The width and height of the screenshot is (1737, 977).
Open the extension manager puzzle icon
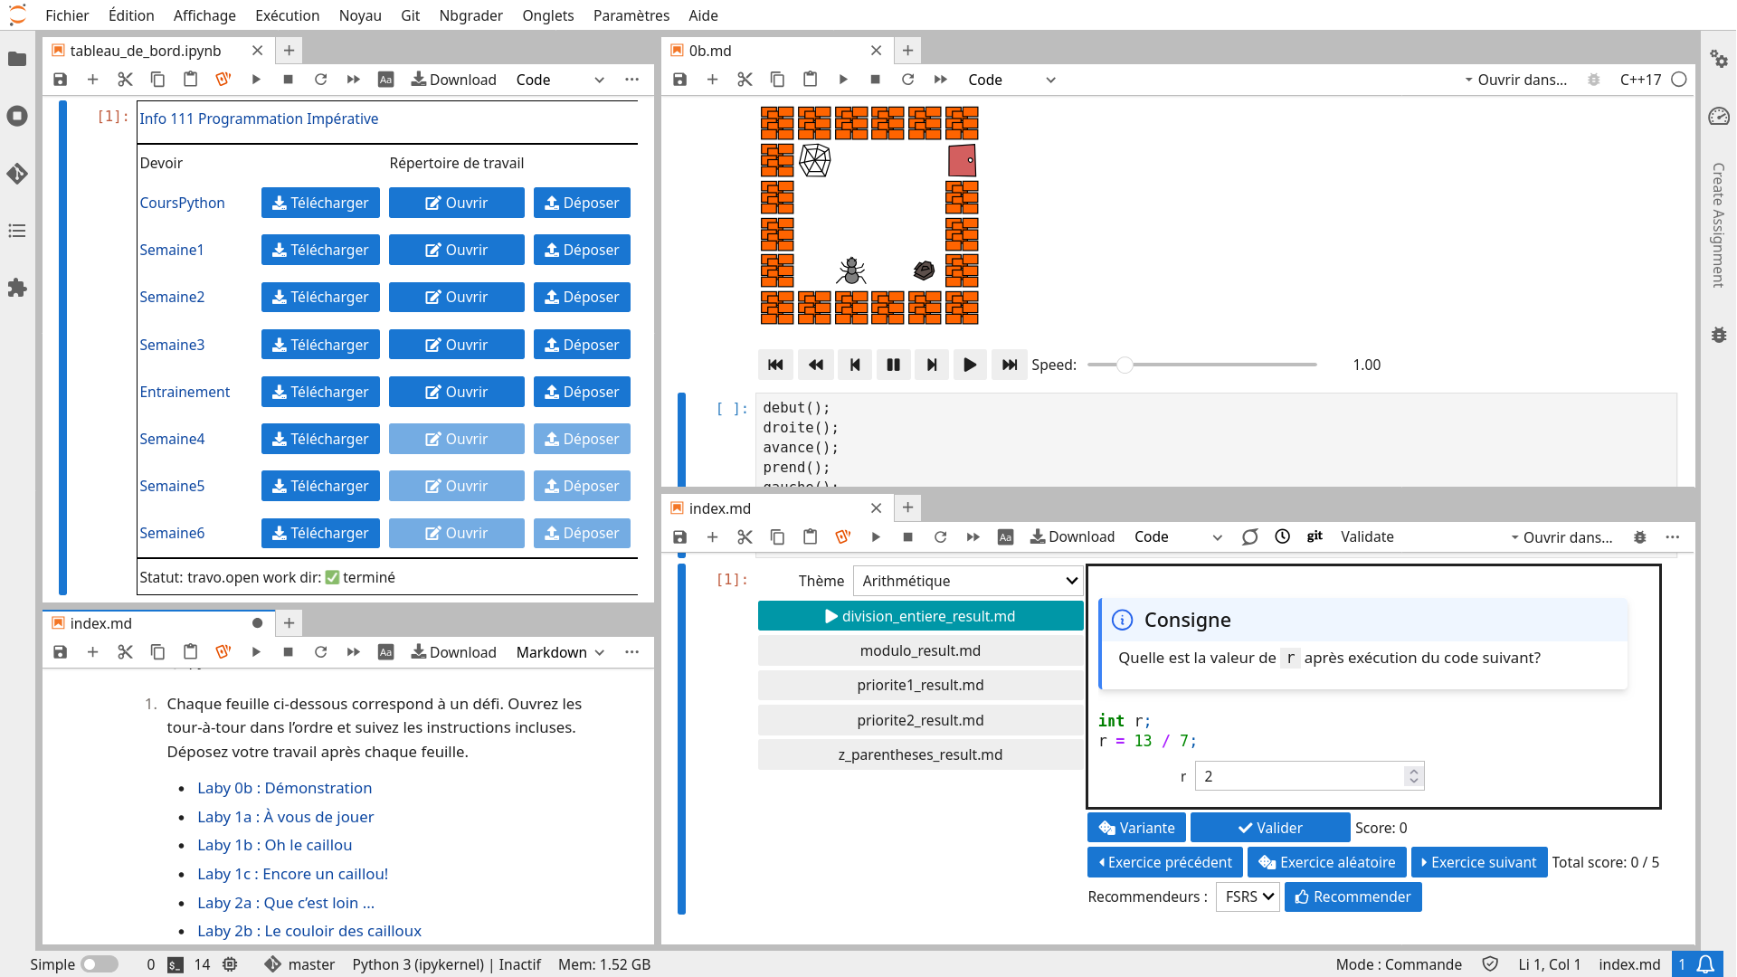(x=17, y=288)
